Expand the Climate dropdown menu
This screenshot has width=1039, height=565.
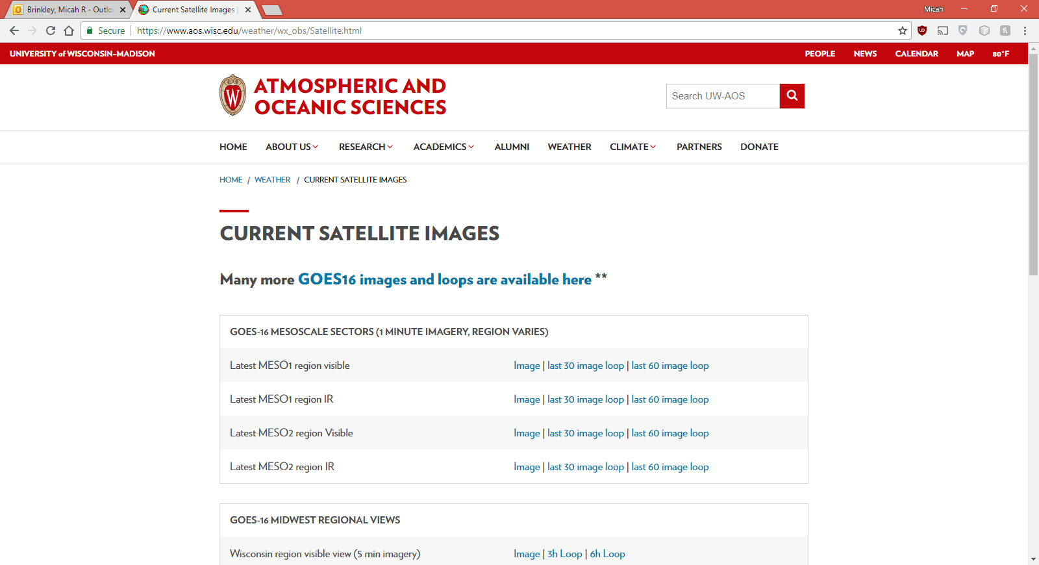click(632, 147)
